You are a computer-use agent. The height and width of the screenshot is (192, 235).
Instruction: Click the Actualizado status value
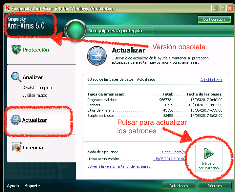pyautogui.click(x=146, y=79)
